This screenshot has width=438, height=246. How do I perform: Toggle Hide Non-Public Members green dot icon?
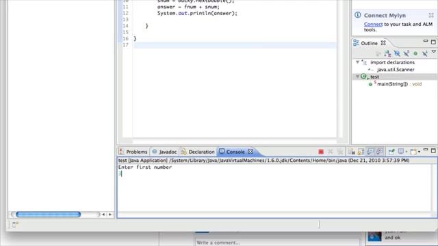tap(415, 53)
